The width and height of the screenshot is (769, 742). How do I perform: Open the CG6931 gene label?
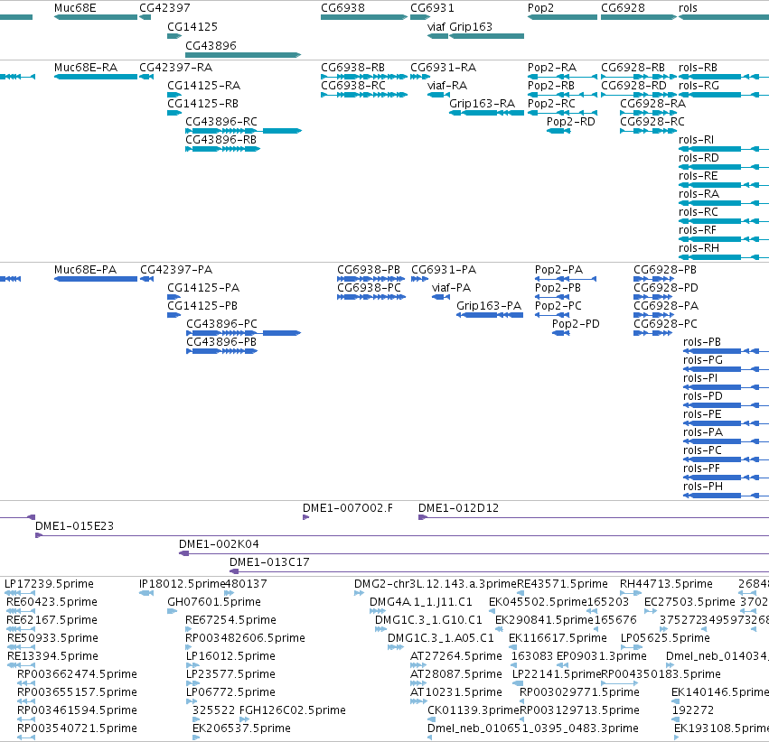(433, 8)
